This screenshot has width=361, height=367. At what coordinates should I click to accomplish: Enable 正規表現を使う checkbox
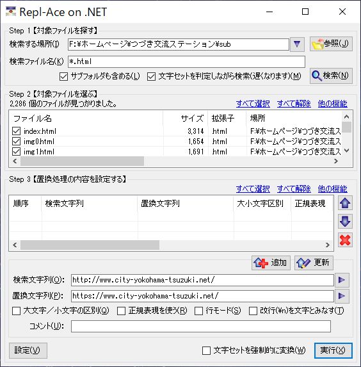(121, 311)
